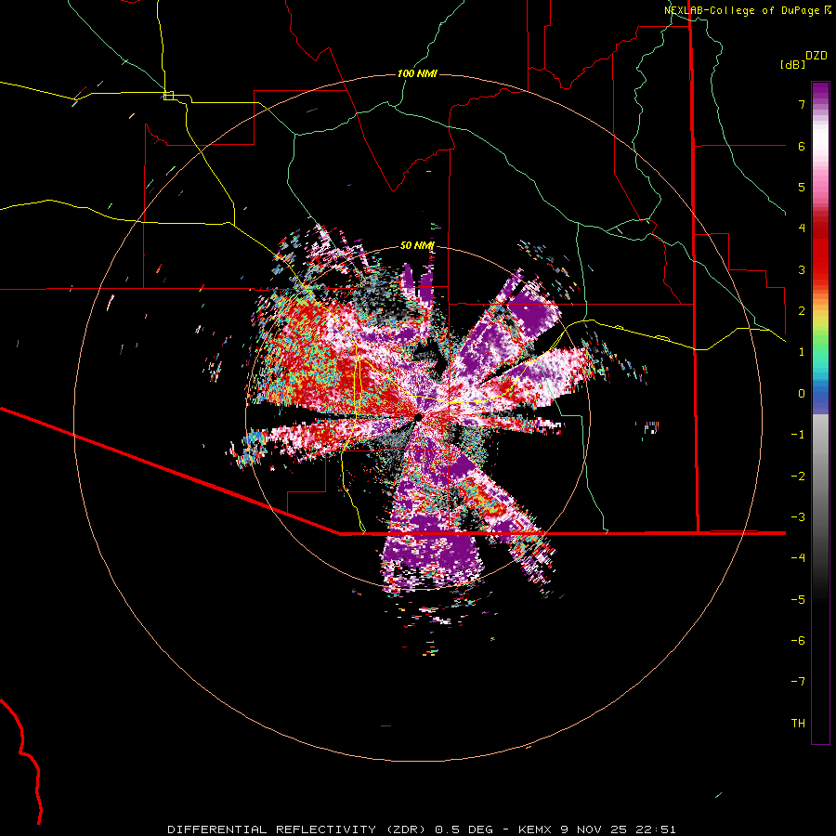Click the 4 value on color scale
Viewport: 836px width, 836px height.
pyautogui.click(x=802, y=229)
